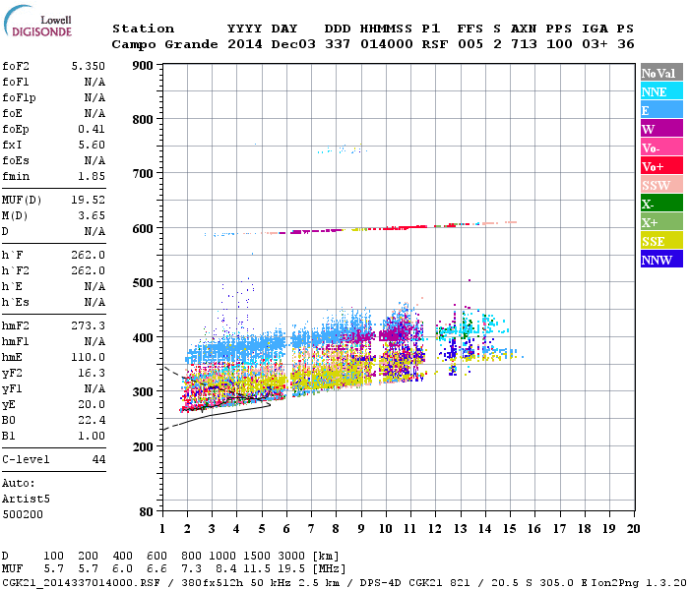
Task: Select the X+ light green legend swatch
Action: pyautogui.click(x=661, y=221)
